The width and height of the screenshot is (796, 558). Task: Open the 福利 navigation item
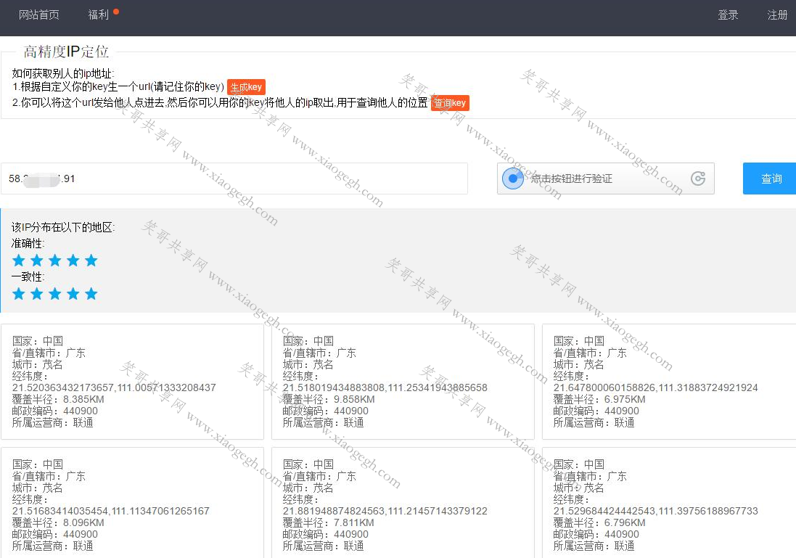click(99, 15)
